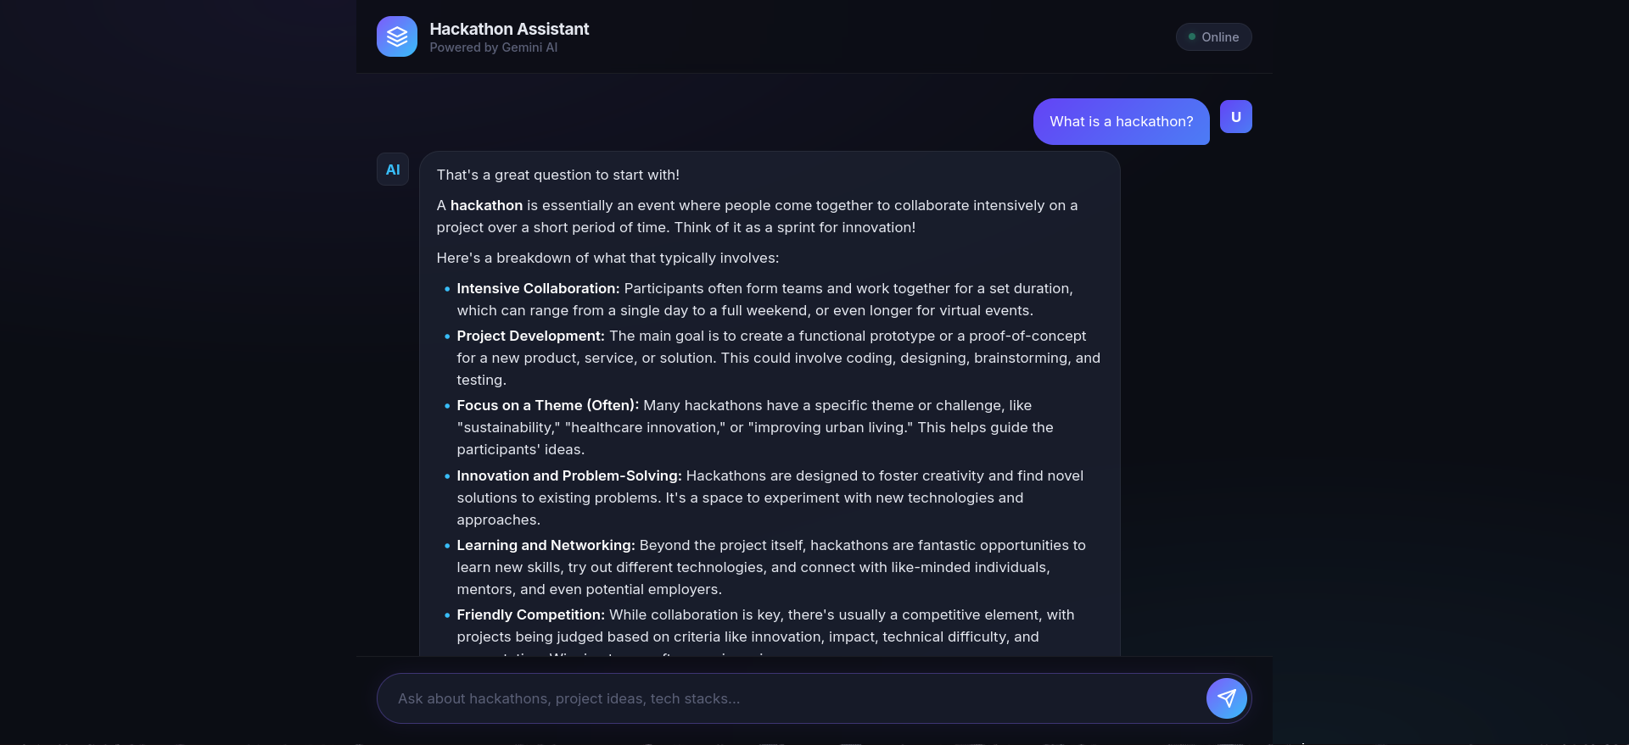The width and height of the screenshot is (1629, 745).
Task: Click the bold word 'hackathon' in definition
Action: 486,206
